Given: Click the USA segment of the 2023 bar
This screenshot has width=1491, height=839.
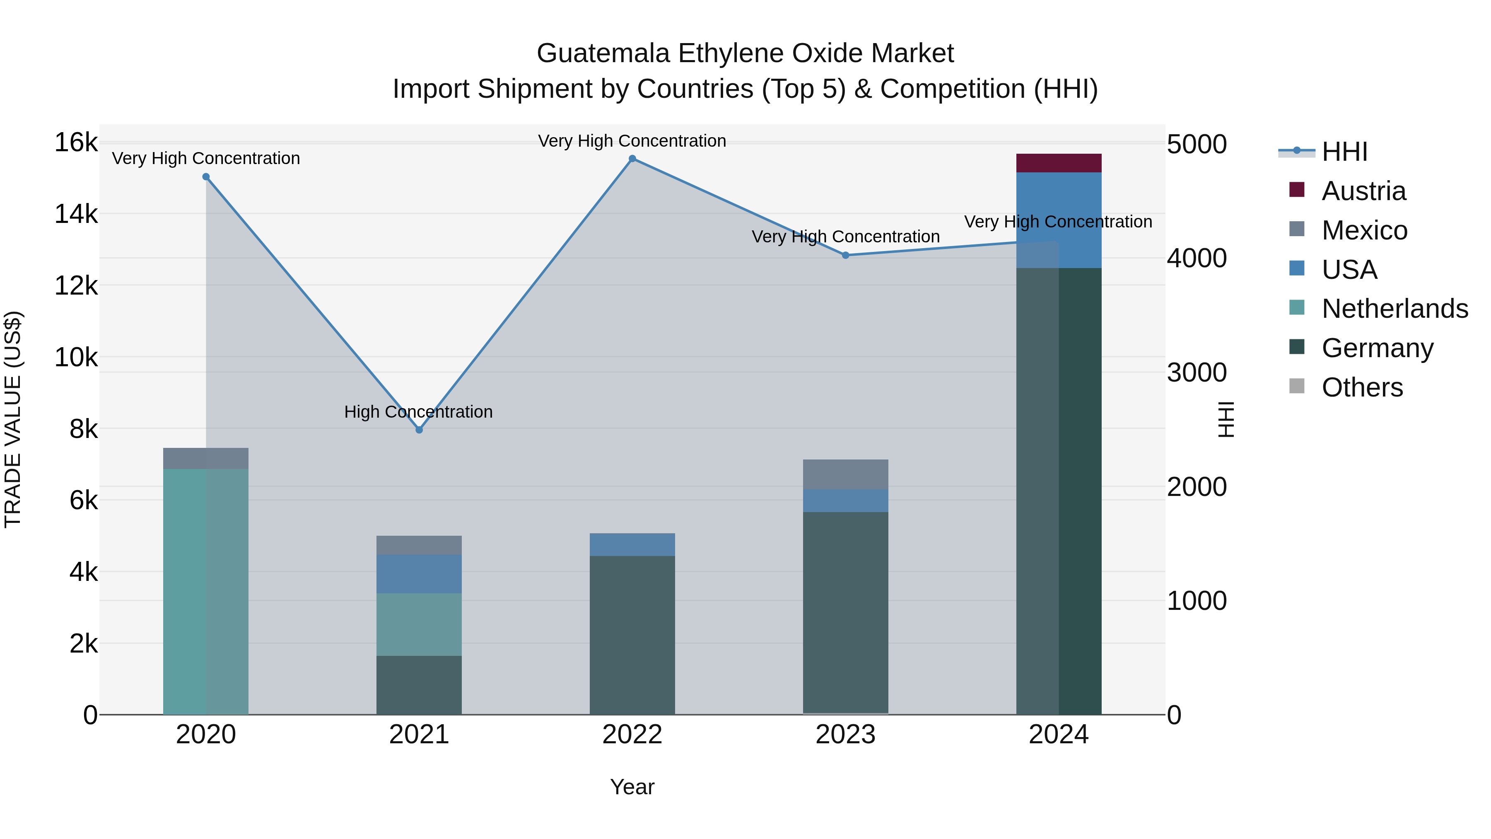Looking at the screenshot, I should [845, 500].
